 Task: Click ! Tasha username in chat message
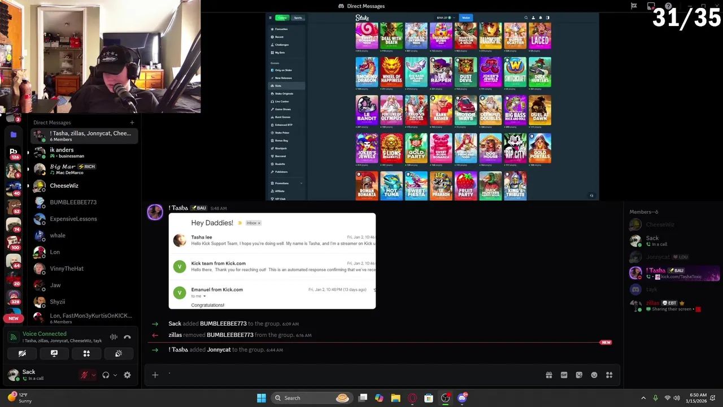(178, 208)
